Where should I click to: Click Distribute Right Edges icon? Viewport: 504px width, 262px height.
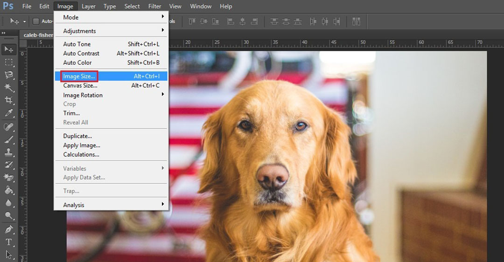point(336,21)
